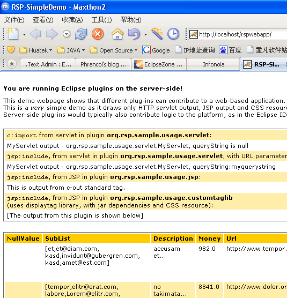The image size is (287, 298).
Task: Open the 工具(T) menu
Action: click(x=101, y=20)
